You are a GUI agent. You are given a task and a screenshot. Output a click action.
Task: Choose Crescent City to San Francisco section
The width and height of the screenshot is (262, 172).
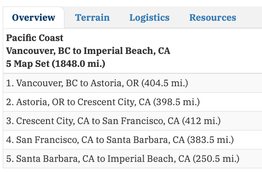pyautogui.click(x=133, y=121)
